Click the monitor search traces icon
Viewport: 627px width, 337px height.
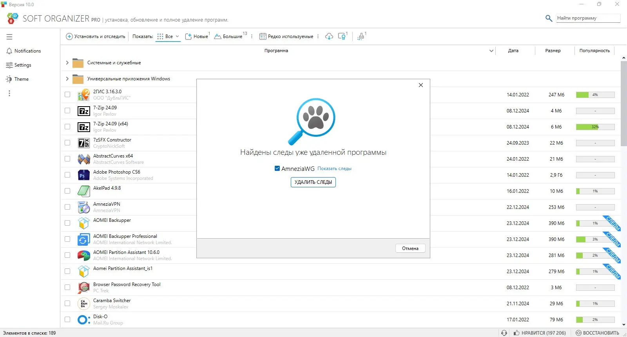[x=342, y=36]
